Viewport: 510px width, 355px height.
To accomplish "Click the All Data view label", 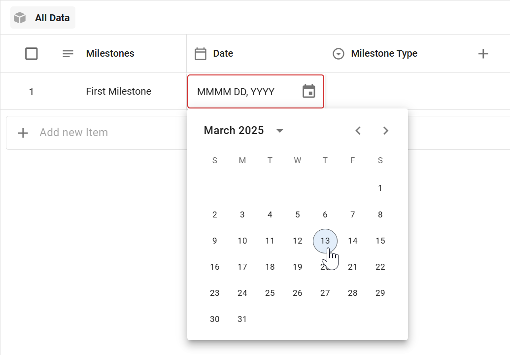I will (51, 17).
